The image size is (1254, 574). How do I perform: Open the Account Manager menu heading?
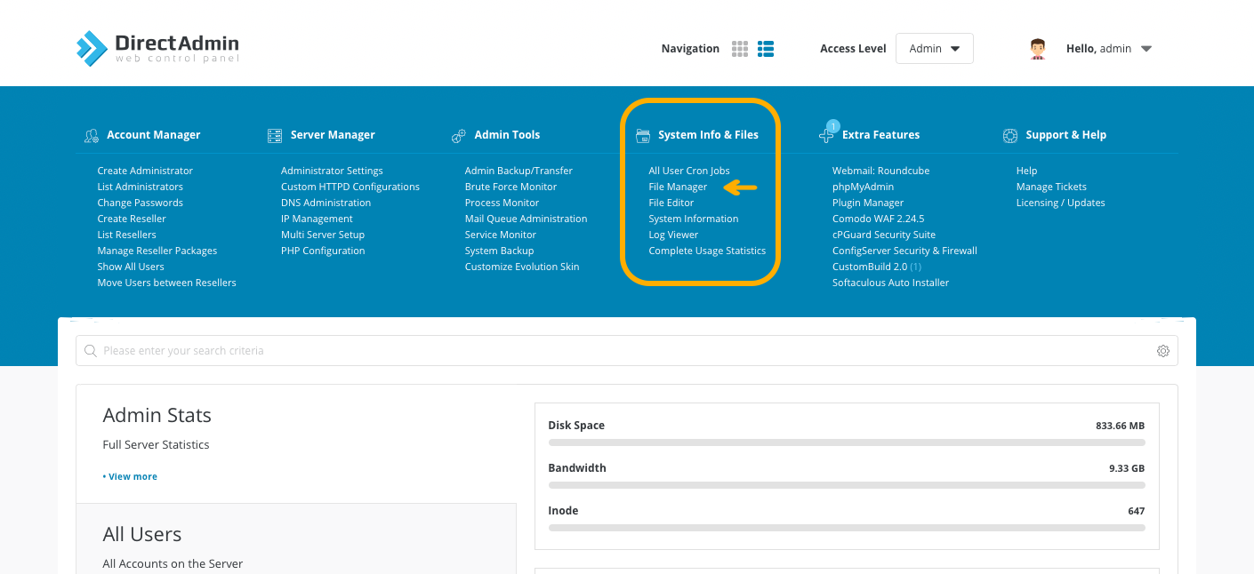[154, 135]
